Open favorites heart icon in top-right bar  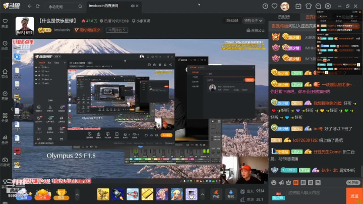coord(274,6)
